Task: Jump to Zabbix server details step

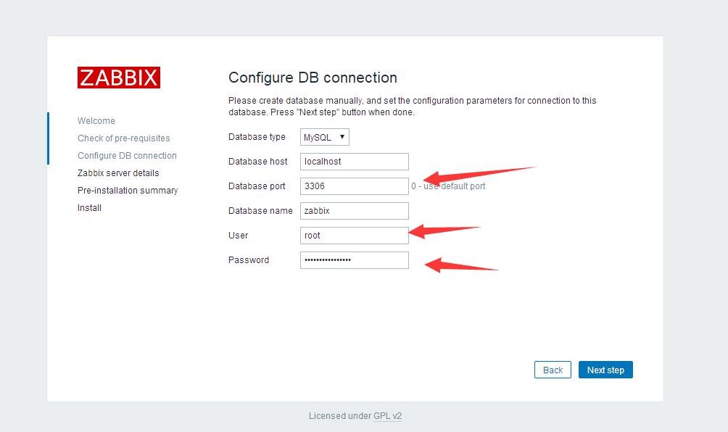Action: [118, 173]
